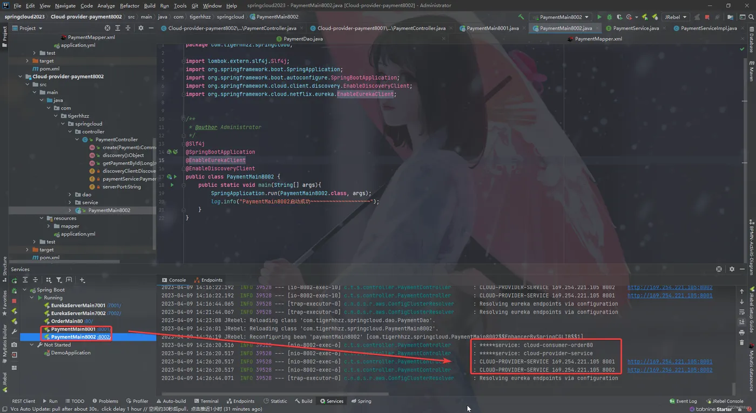Open the Profiler tool window button
Screen dimensions: 756x413
(x=137, y=401)
